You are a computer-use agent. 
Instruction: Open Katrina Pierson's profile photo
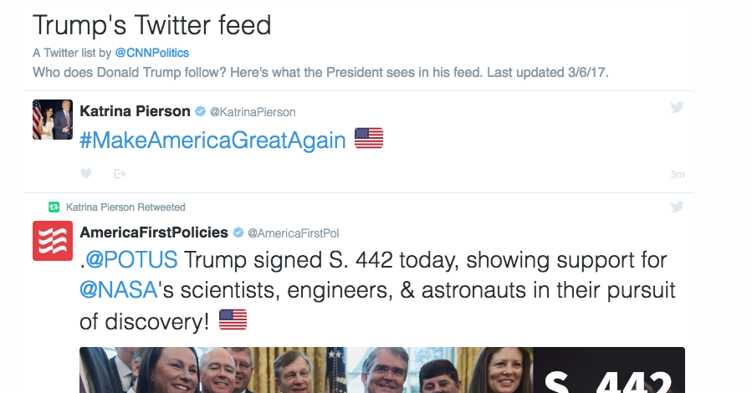(x=52, y=120)
